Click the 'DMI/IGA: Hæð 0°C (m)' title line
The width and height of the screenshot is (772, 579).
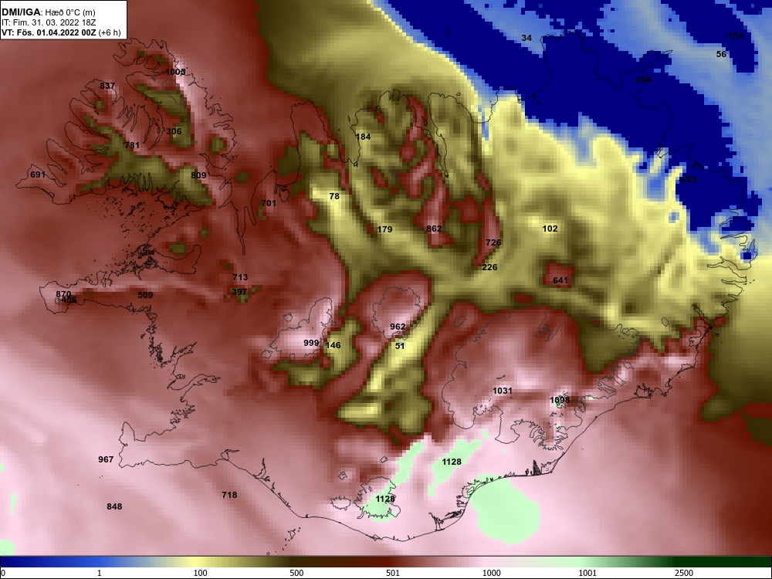point(48,12)
